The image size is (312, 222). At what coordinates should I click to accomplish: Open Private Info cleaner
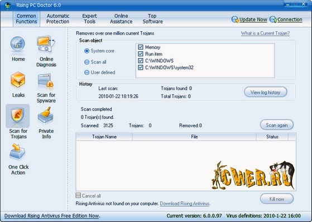[x=46, y=115]
